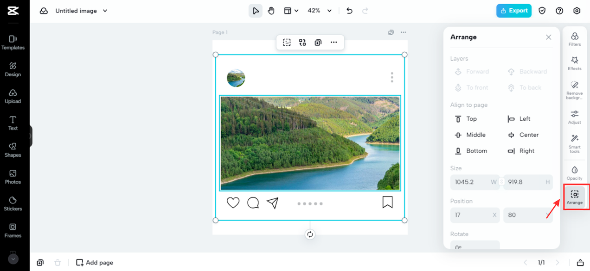Open Page 1 more options menu
The width and height of the screenshot is (590, 271).
403,32
